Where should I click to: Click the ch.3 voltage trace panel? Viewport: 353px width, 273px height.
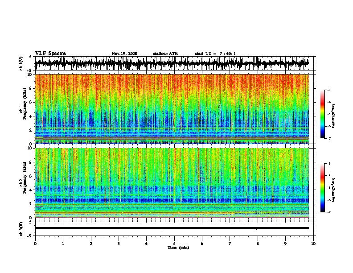tap(174, 229)
